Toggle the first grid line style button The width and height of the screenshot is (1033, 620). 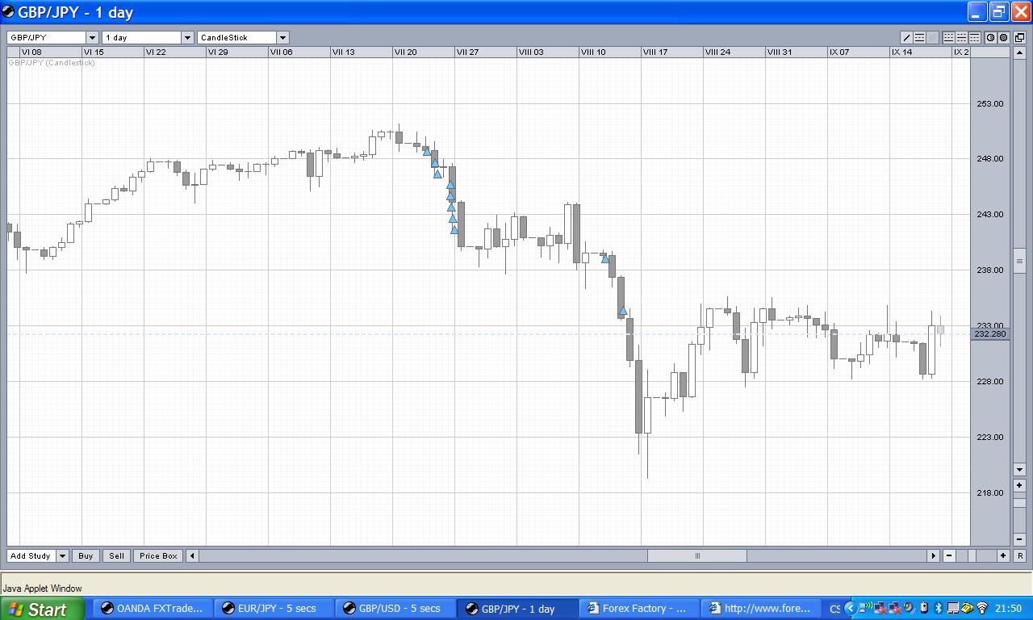pyautogui.click(x=949, y=37)
